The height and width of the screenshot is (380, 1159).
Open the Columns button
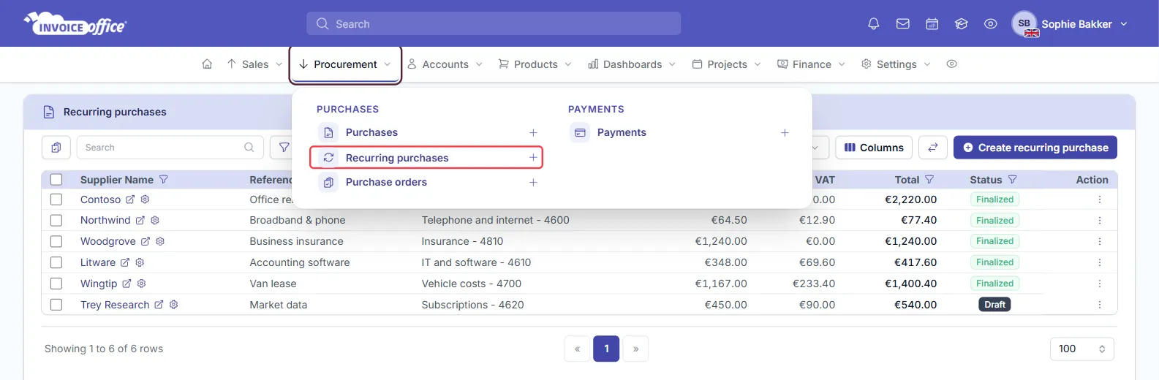(874, 148)
